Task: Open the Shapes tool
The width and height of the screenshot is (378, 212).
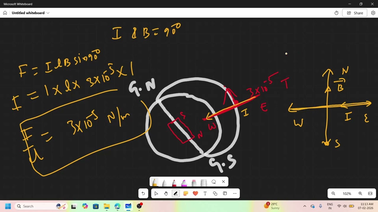Action: pos(215,193)
